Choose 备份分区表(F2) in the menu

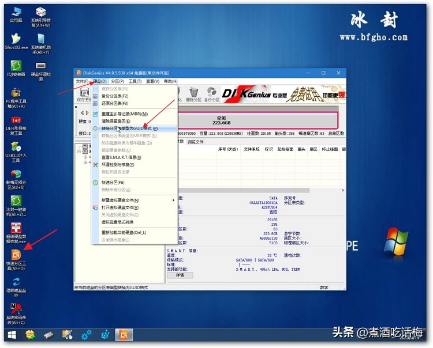[x=135, y=96]
